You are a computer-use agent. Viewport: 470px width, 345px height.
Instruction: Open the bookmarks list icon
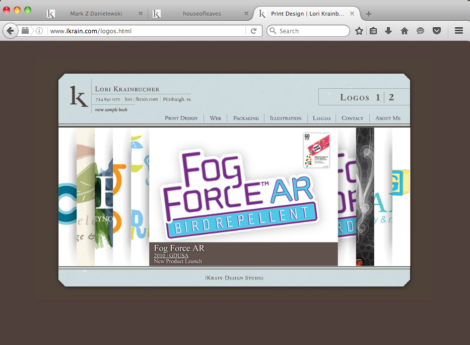click(x=373, y=31)
